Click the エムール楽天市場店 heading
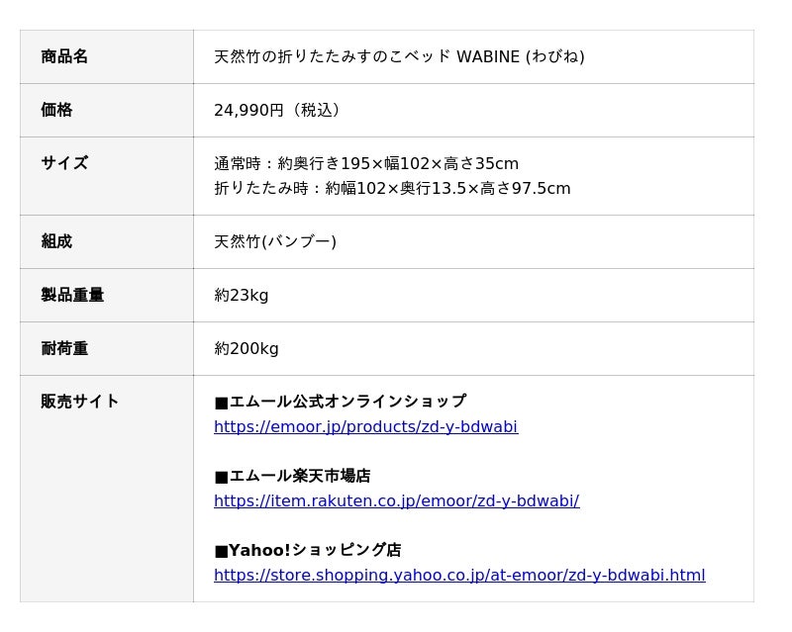 coord(292,476)
